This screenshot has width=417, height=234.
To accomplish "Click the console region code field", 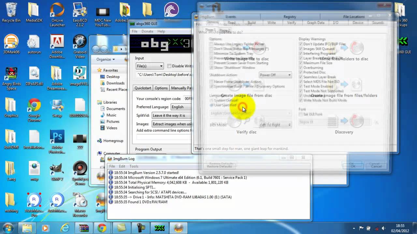I will [187, 98].
